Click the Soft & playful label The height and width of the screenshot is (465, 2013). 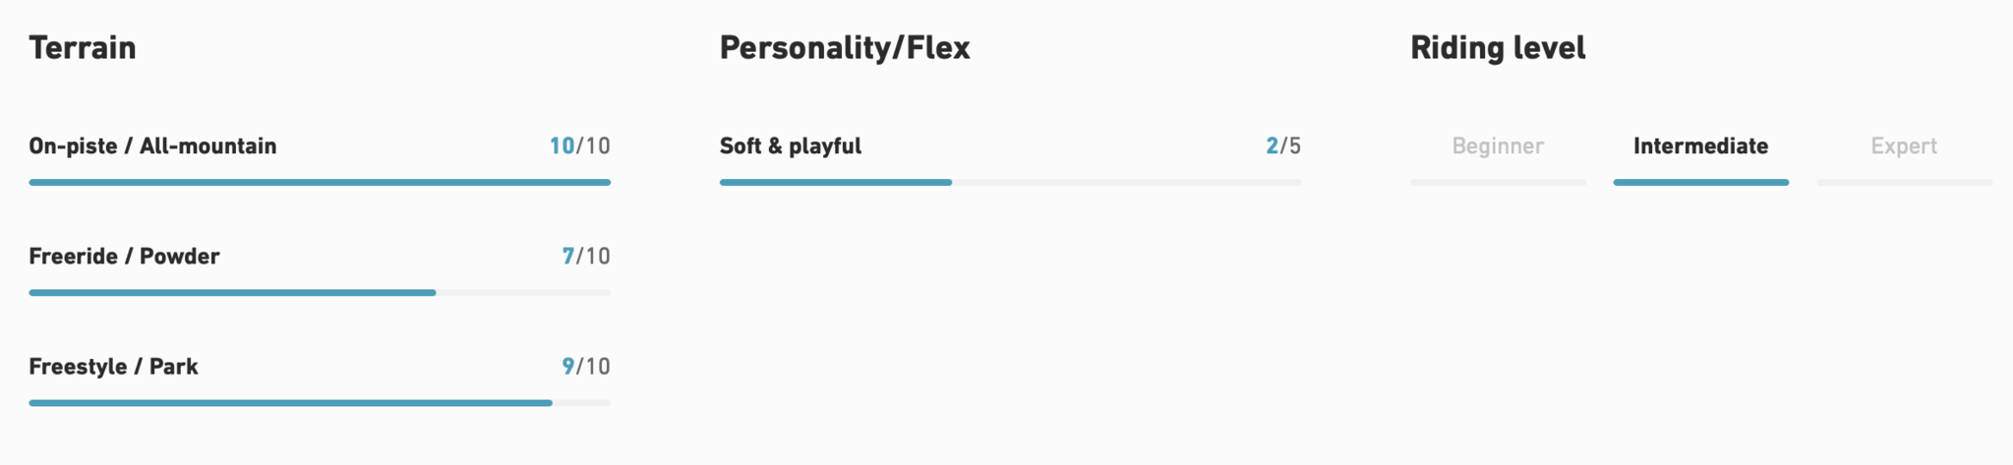tap(791, 146)
